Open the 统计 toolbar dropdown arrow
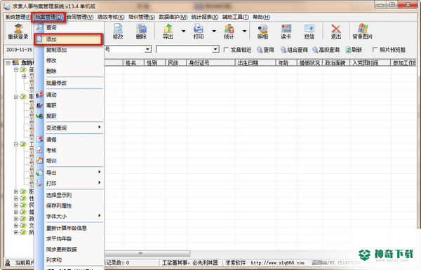 [244, 31]
